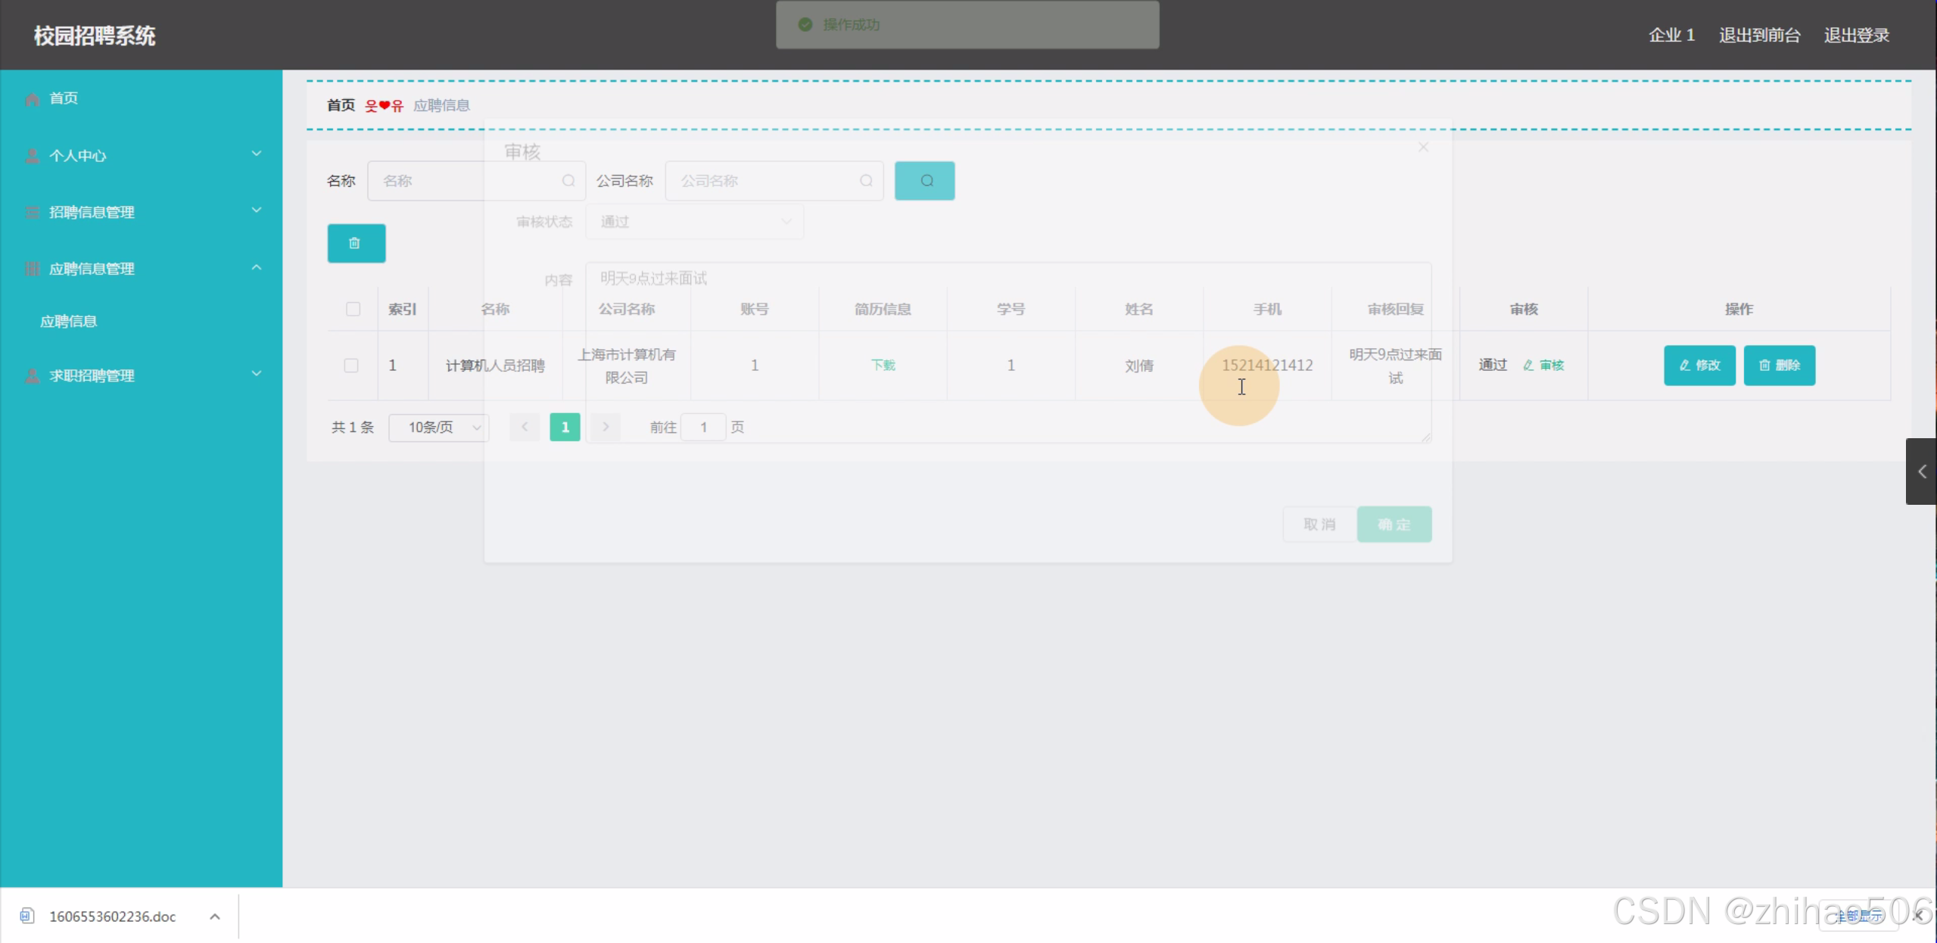Toggle the select-all header checkbox
Screen dimensions: 1937x943
[353, 309]
